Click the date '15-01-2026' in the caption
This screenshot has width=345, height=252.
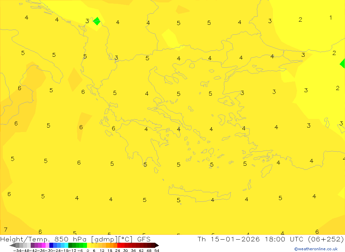coord(235,239)
